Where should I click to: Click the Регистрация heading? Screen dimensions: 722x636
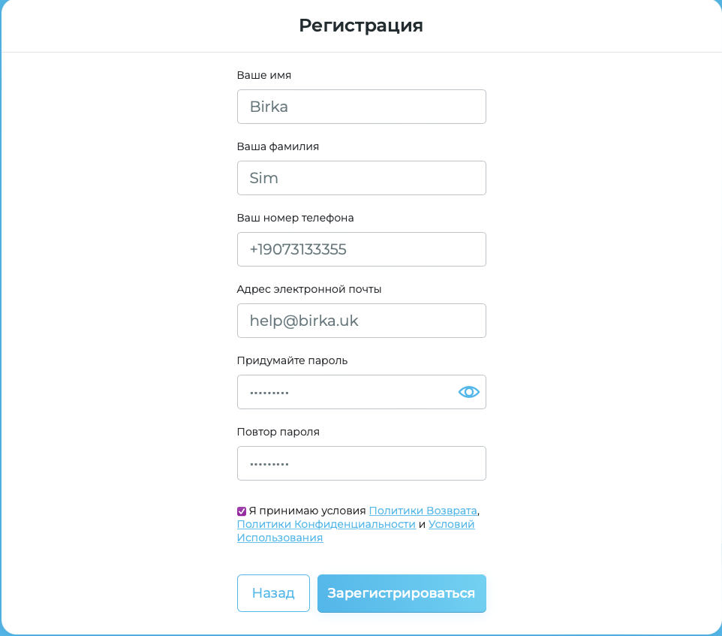pos(361,26)
